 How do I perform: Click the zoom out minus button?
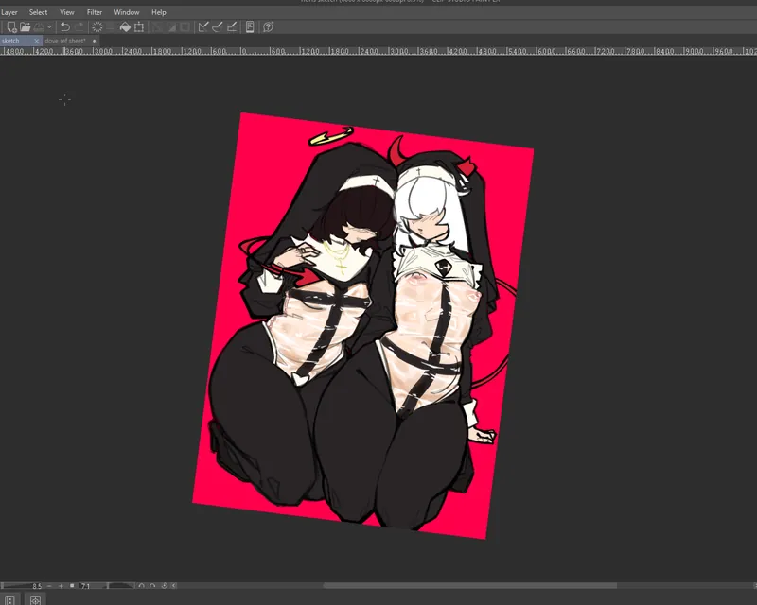(49, 586)
